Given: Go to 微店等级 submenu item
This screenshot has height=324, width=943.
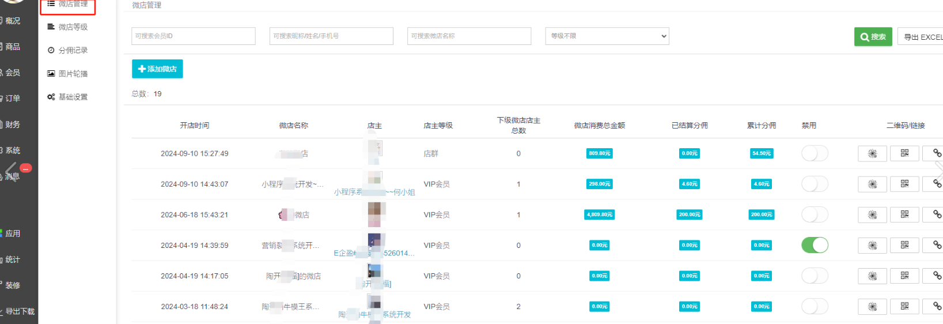Looking at the screenshot, I should (73, 27).
